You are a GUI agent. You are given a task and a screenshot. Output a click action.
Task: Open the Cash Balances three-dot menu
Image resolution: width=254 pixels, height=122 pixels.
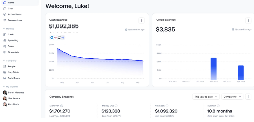coord(141,20)
